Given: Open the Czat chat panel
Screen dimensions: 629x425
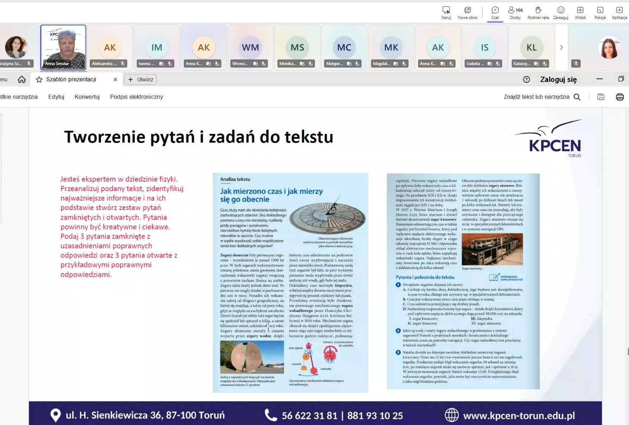Looking at the screenshot, I should pyautogui.click(x=495, y=13).
